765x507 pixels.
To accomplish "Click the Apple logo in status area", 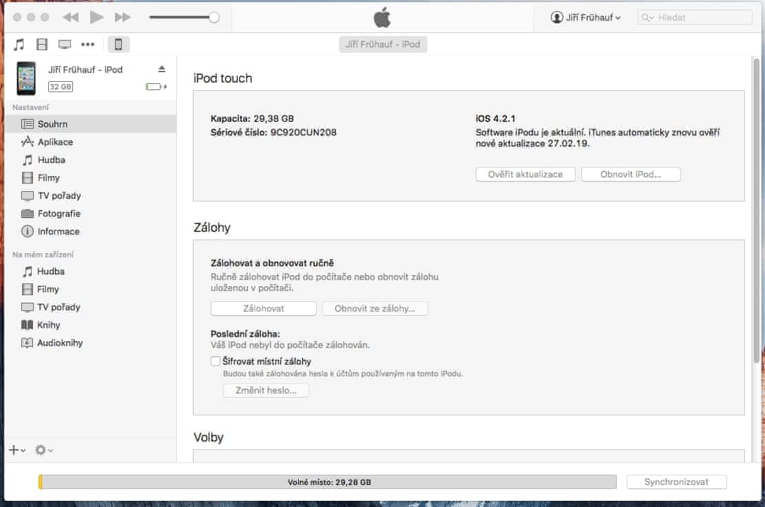I will pos(382,18).
